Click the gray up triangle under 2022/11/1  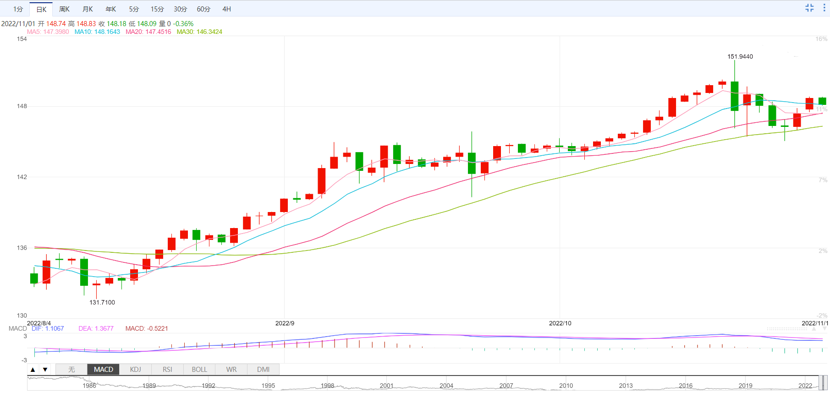point(814,329)
